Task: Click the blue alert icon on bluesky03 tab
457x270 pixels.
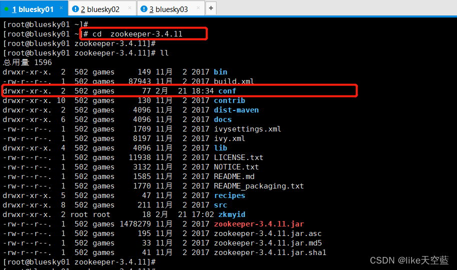Action: click(x=143, y=9)
